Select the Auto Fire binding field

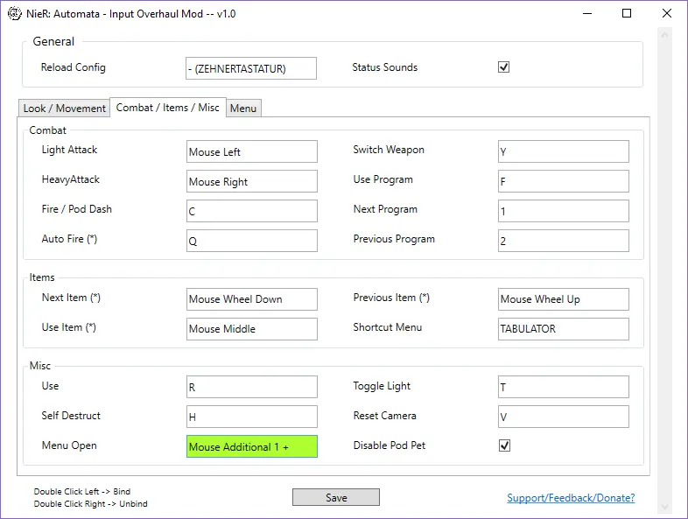[x=252, y=241]
